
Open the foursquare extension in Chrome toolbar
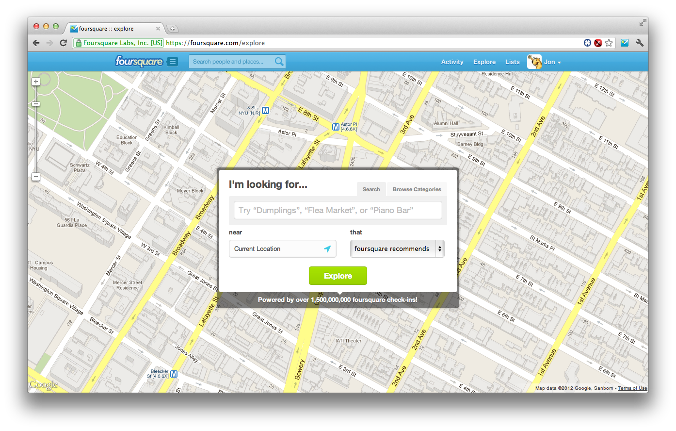[x=625, y=43]
